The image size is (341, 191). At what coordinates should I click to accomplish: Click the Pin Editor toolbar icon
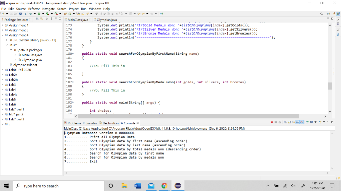coord(161,14)
